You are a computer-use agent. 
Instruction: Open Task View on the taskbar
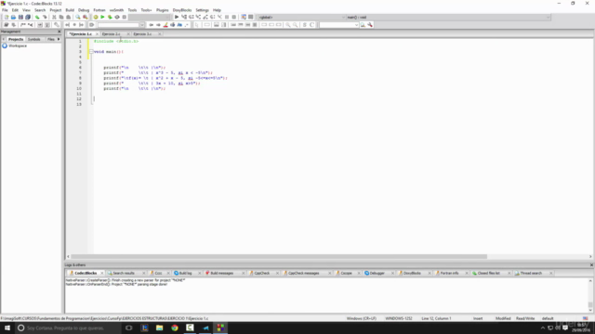pos(129,328)
